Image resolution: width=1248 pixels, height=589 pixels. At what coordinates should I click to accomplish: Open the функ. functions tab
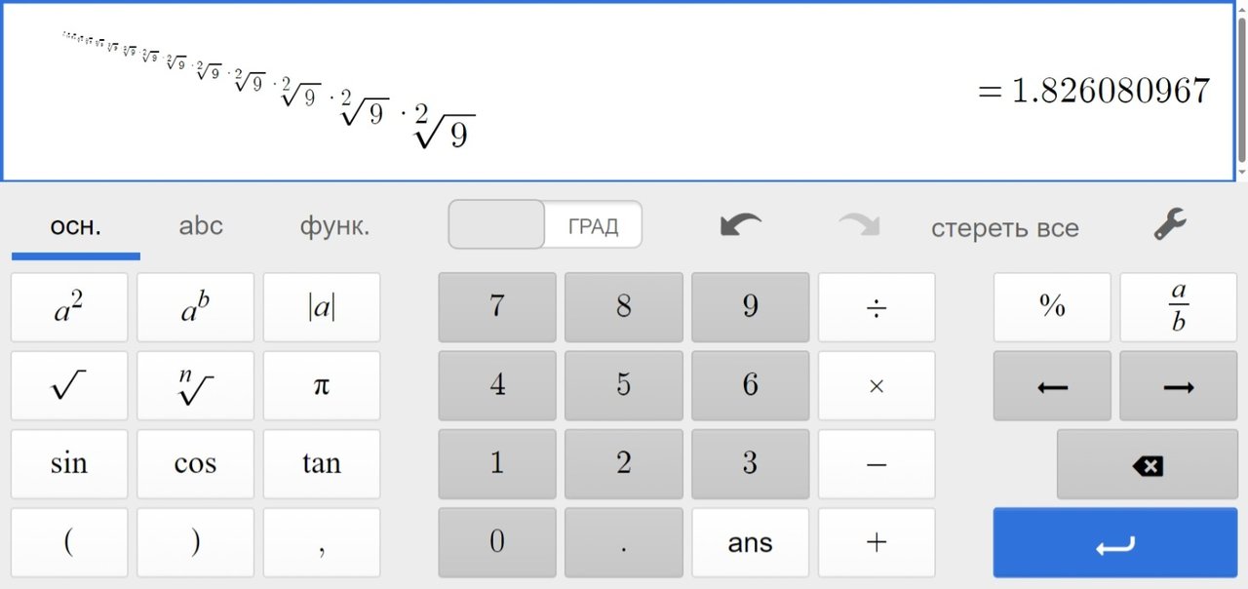coord(334,227)
